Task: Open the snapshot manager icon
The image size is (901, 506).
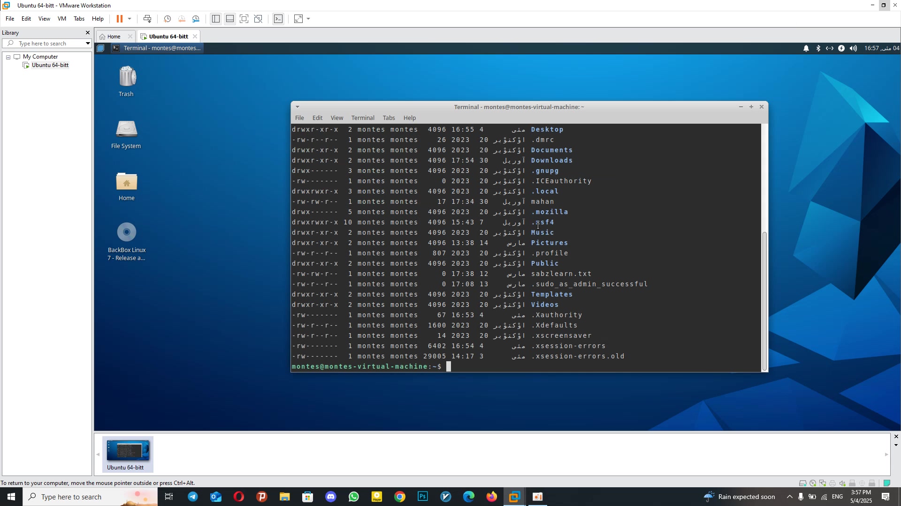Action: click(196, 19)
